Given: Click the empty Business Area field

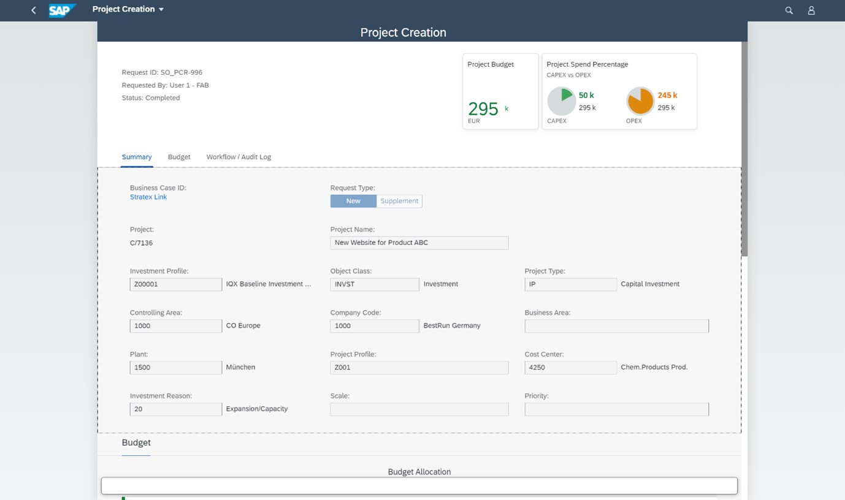Looking at the screenshot, I should [616, 325].
